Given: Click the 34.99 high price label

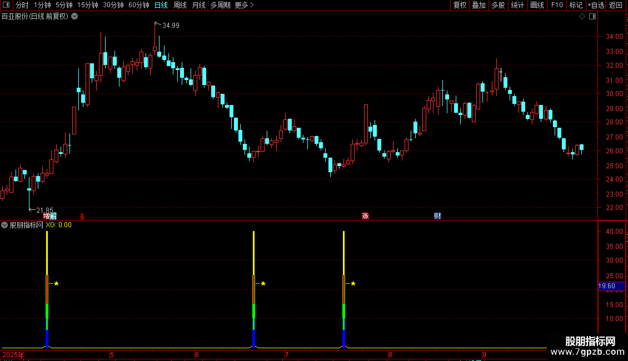Looking at the screenshot, I should 171,26.
